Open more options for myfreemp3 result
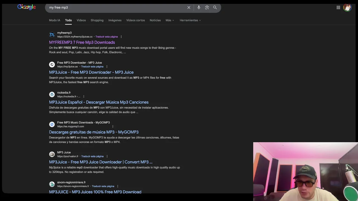The width and height of the screenshot is (358, 201). [x=121, y=37]
